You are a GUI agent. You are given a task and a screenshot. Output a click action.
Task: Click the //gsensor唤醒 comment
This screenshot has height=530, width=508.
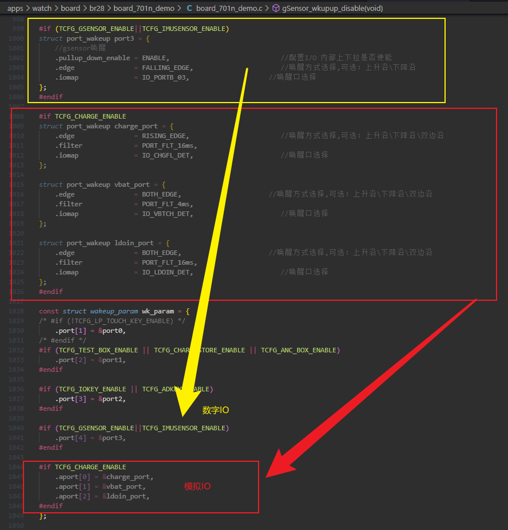coord(80,48)
